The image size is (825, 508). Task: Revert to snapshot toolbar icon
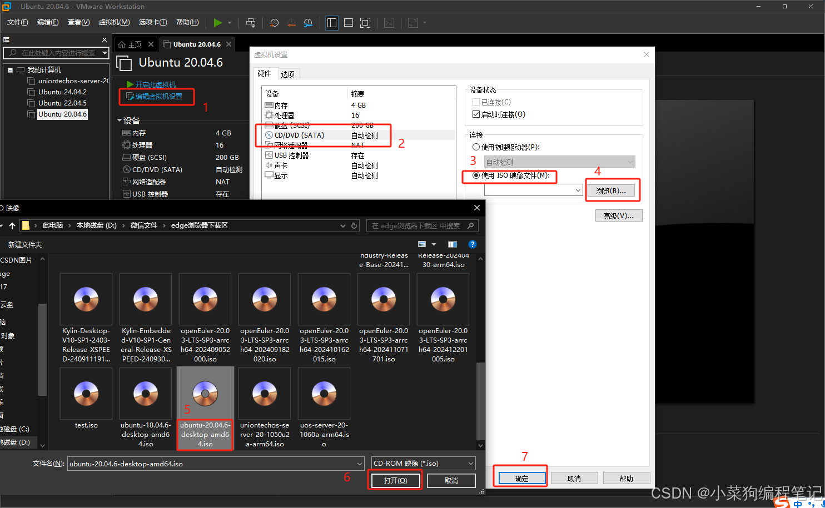[x=291, y=23]
